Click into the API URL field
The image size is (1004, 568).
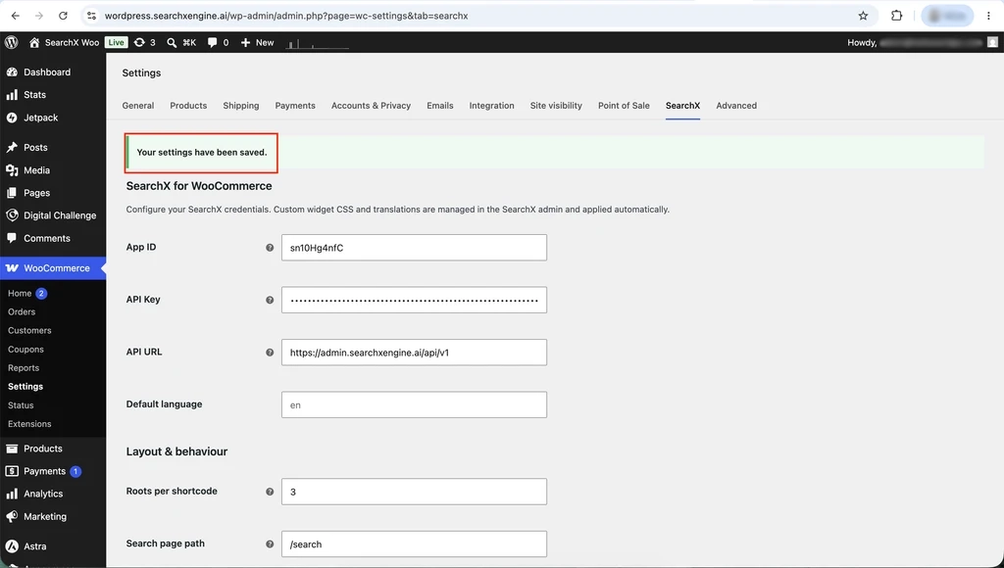pyautogui.click(x=415, y=353)
